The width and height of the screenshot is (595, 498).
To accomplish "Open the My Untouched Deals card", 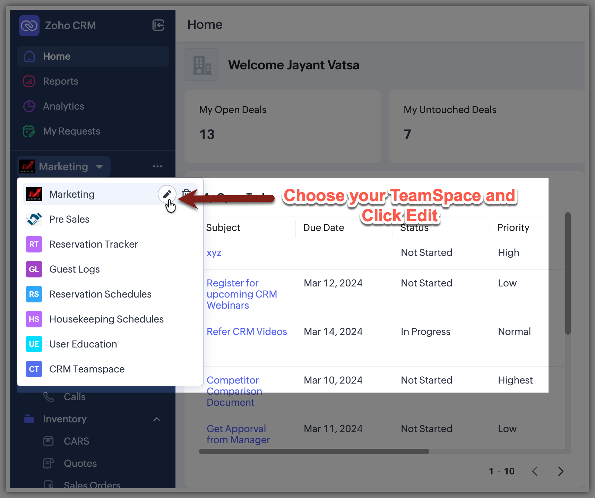I will (x=487, y=127).
